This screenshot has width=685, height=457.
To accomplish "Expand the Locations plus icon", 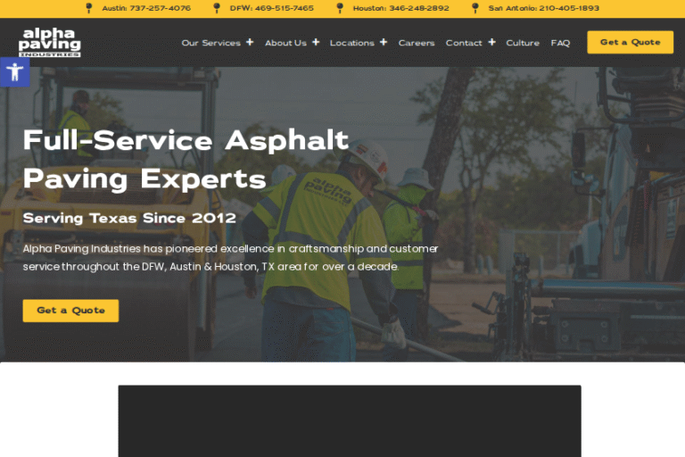I will coord(384,42).
